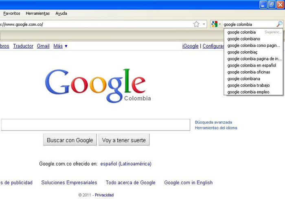Open the Privacidad link

[104, 195]
